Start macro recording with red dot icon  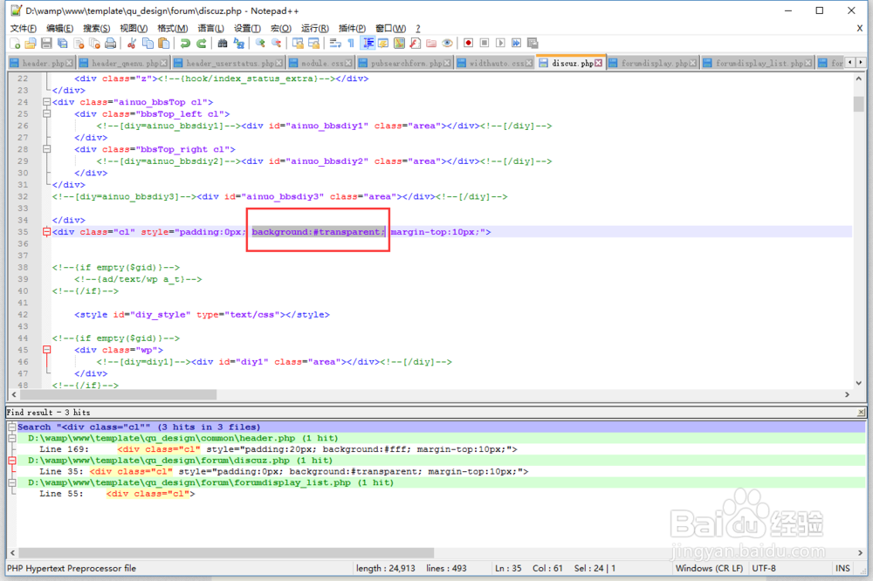[469, 44]
